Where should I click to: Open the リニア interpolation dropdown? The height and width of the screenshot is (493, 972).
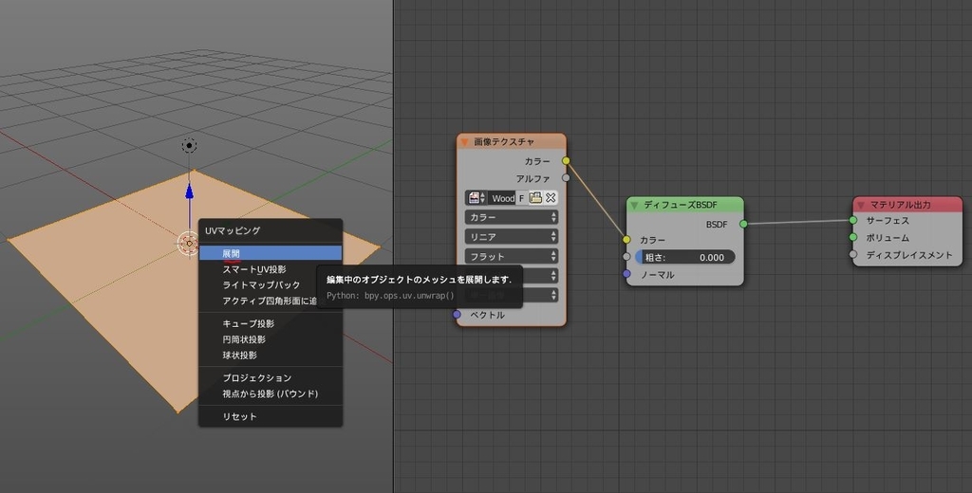click(x=512, y=237)
